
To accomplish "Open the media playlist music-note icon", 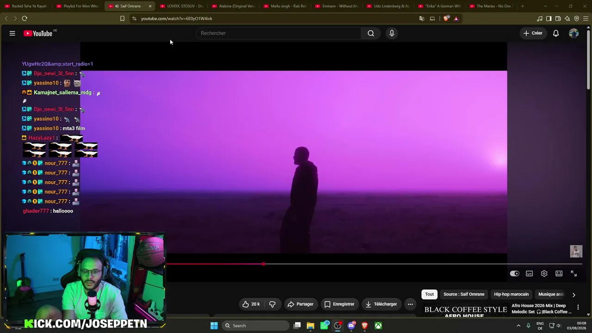I will pyautogui.click(x=539, y=18).
